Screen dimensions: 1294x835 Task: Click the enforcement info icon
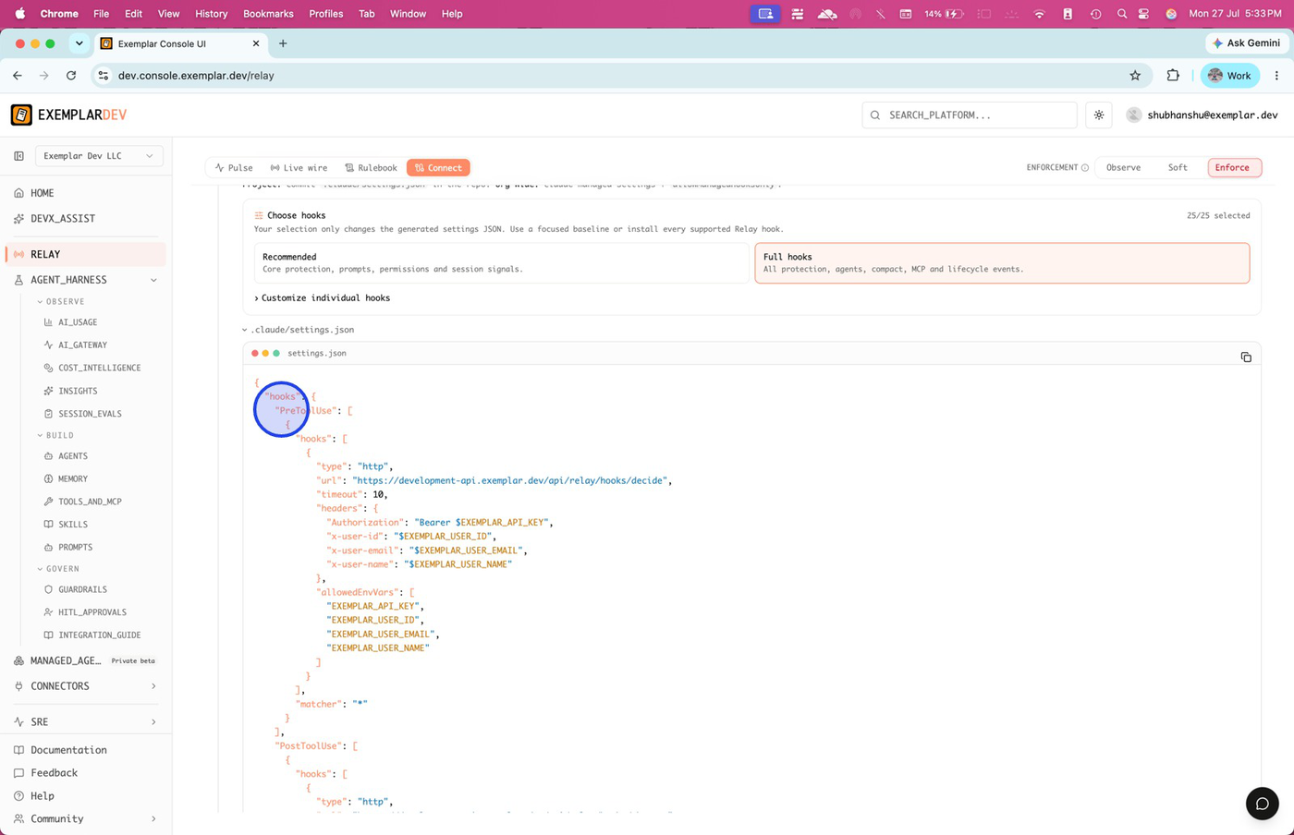coord(1085,168)
